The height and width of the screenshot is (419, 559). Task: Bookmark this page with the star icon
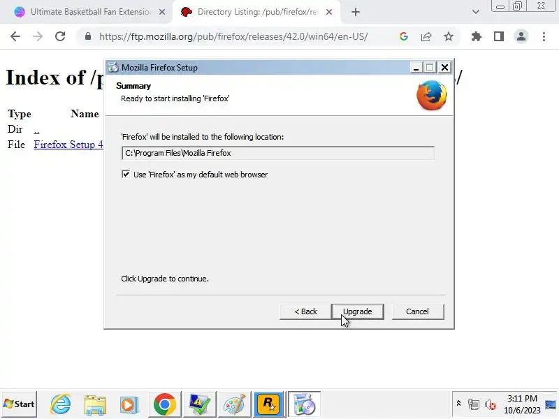pos(449,36)
